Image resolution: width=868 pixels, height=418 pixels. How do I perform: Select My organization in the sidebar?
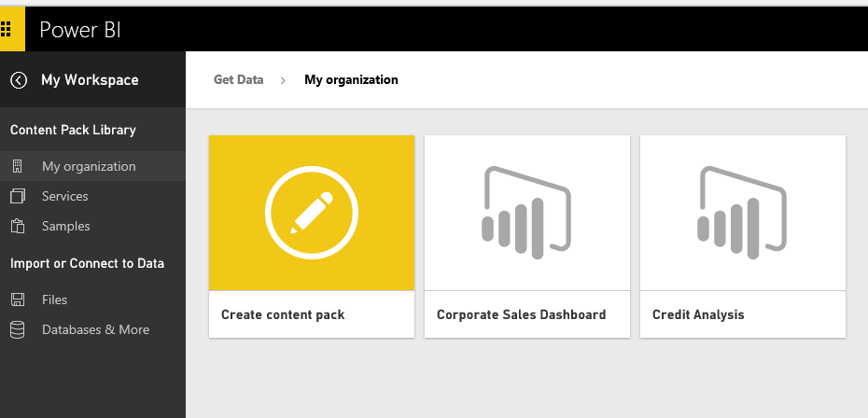coord(89,167)
